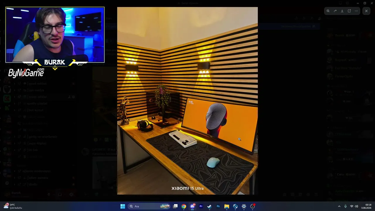Forward the image using the arrow icon
The image size is (375, 211).
(335, 11)
